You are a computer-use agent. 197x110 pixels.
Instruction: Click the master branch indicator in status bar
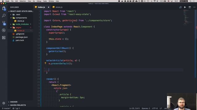pyautogui.click(x=6, y=108)
